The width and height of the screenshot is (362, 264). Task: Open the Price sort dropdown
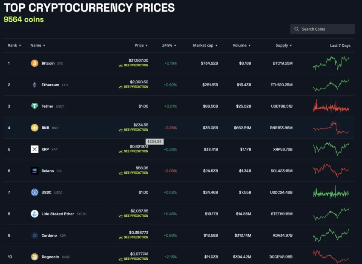click(147, 45)
